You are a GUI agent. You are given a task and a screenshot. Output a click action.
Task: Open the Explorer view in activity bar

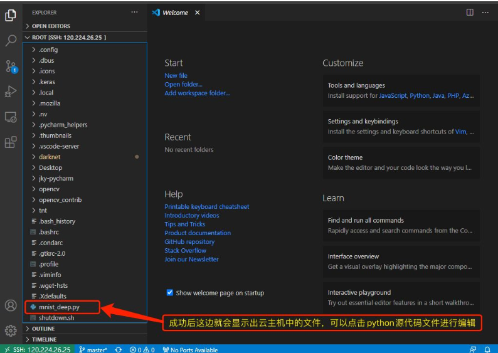pos(11,15)
